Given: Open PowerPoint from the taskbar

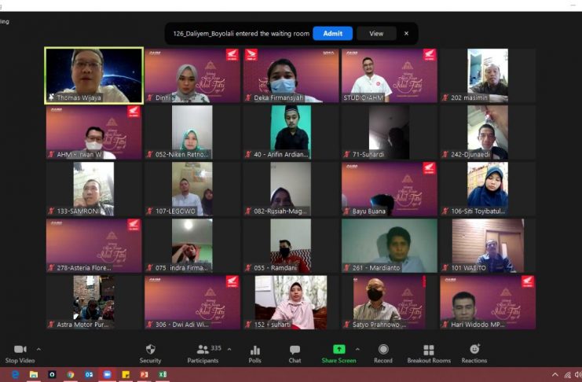Looking at the screenshot, I should (x=144, y=375).
